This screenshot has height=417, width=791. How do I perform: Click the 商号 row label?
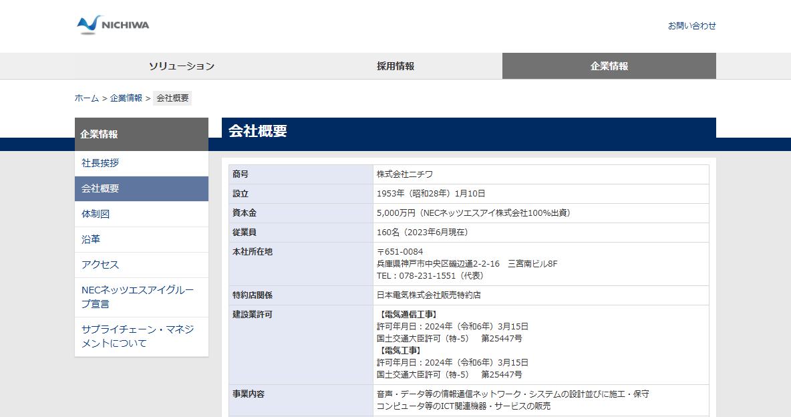tap(240, 174)
